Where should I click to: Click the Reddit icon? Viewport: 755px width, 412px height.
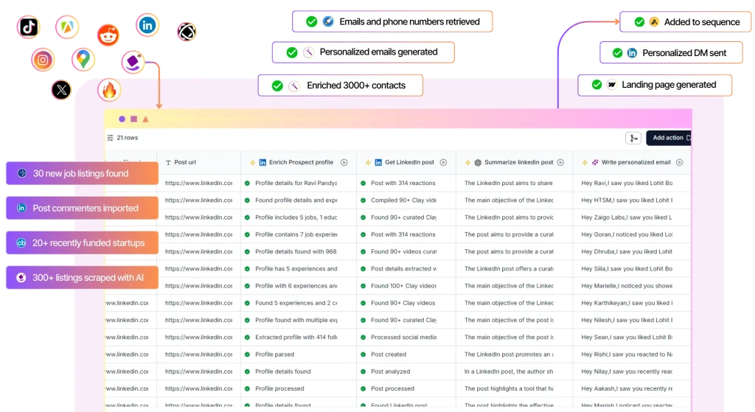[108, 34]
